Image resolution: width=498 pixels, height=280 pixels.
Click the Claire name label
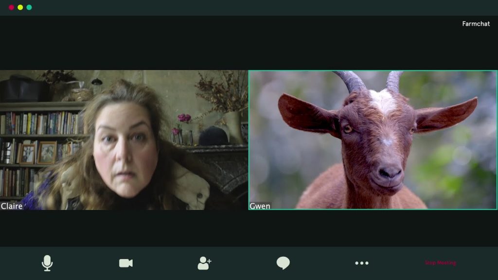click(x=12, y=206)
